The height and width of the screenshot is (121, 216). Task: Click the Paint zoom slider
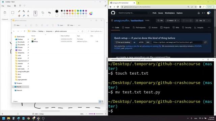click(x=96, y=114)
